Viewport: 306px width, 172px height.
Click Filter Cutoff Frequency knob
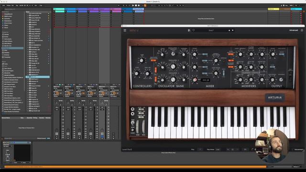tap(240, 54)
